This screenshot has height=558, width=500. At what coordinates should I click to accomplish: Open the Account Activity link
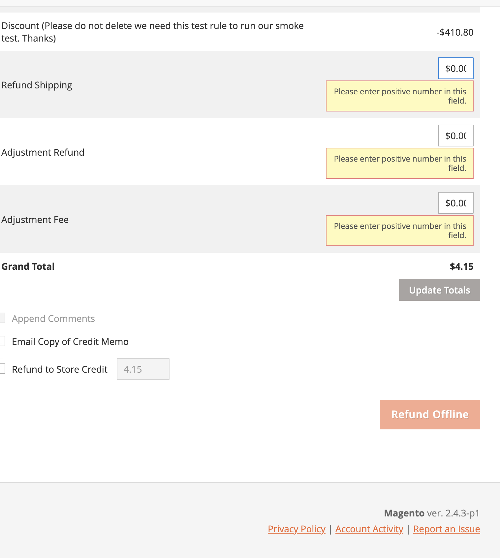pos(369,529)
